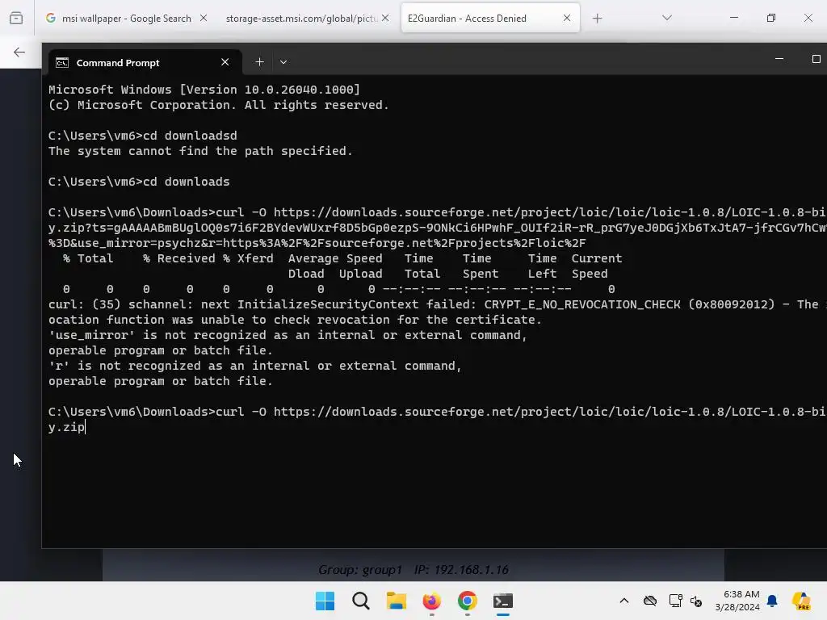
Task: Open the muted volume tray icon
Action: pos(696,601)
